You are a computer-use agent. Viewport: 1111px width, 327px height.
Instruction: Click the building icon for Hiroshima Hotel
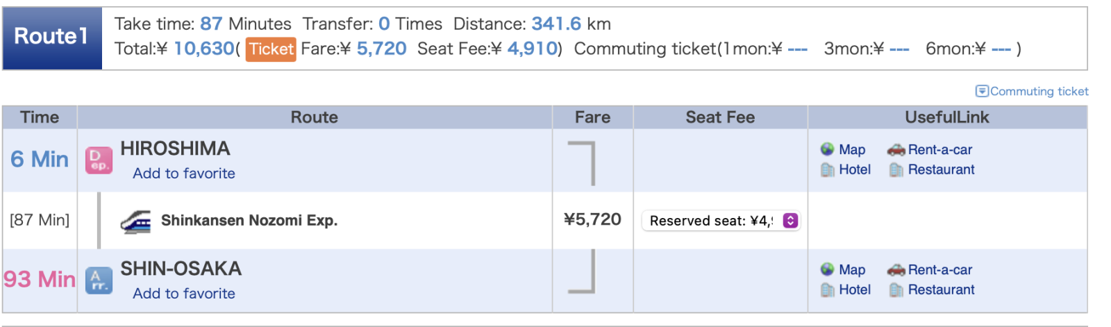pyautogui.click(x=827, y=169)
